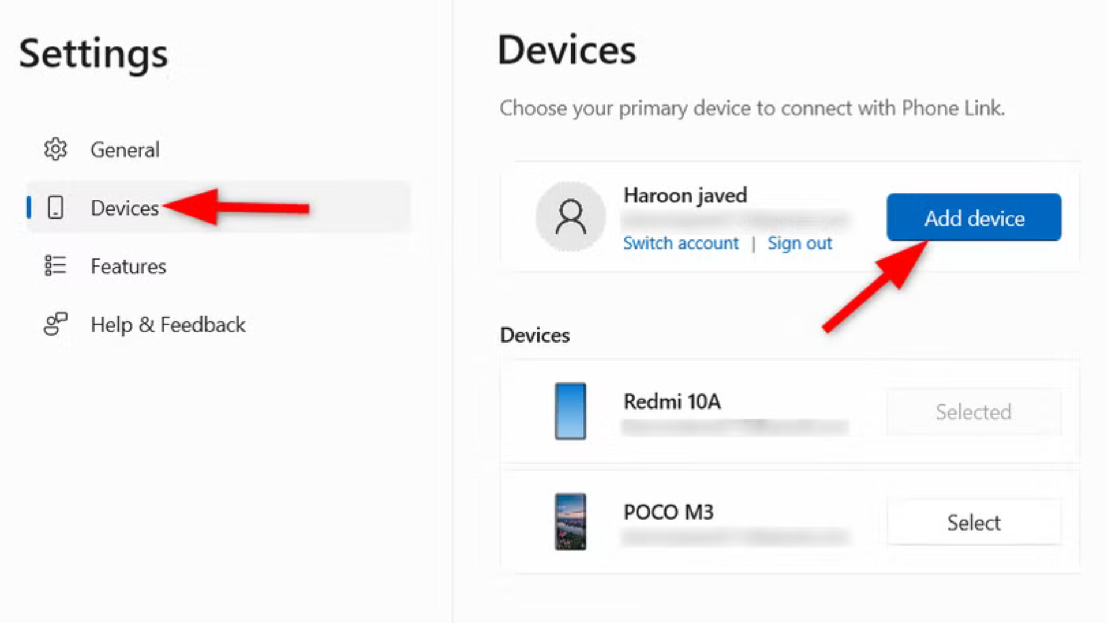Click the Redmi 10A device phone icon
This screenshot has width=1108, height=623.
570,411
